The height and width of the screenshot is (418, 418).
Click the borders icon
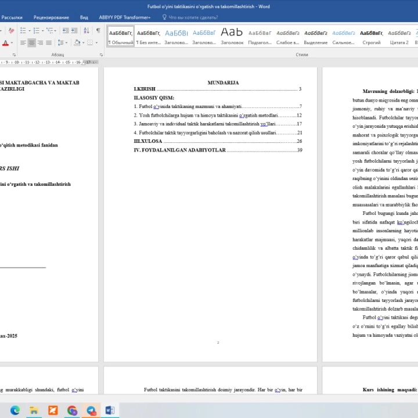tap(91, 42)
